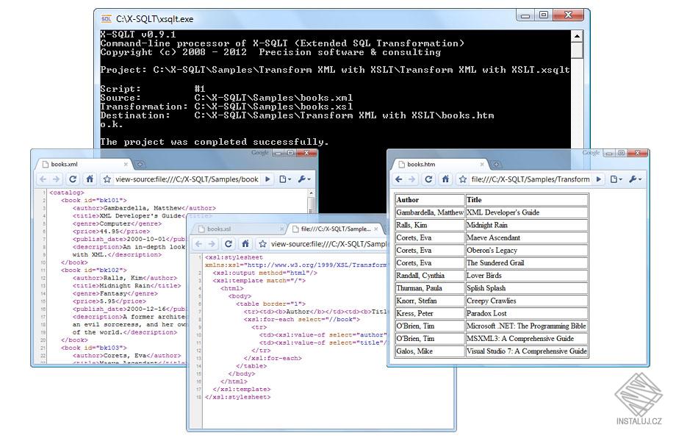The width and height of the screenshot is (676, 441).
Task: Click the stylesheet source window address bar
Action: [328, 244]
